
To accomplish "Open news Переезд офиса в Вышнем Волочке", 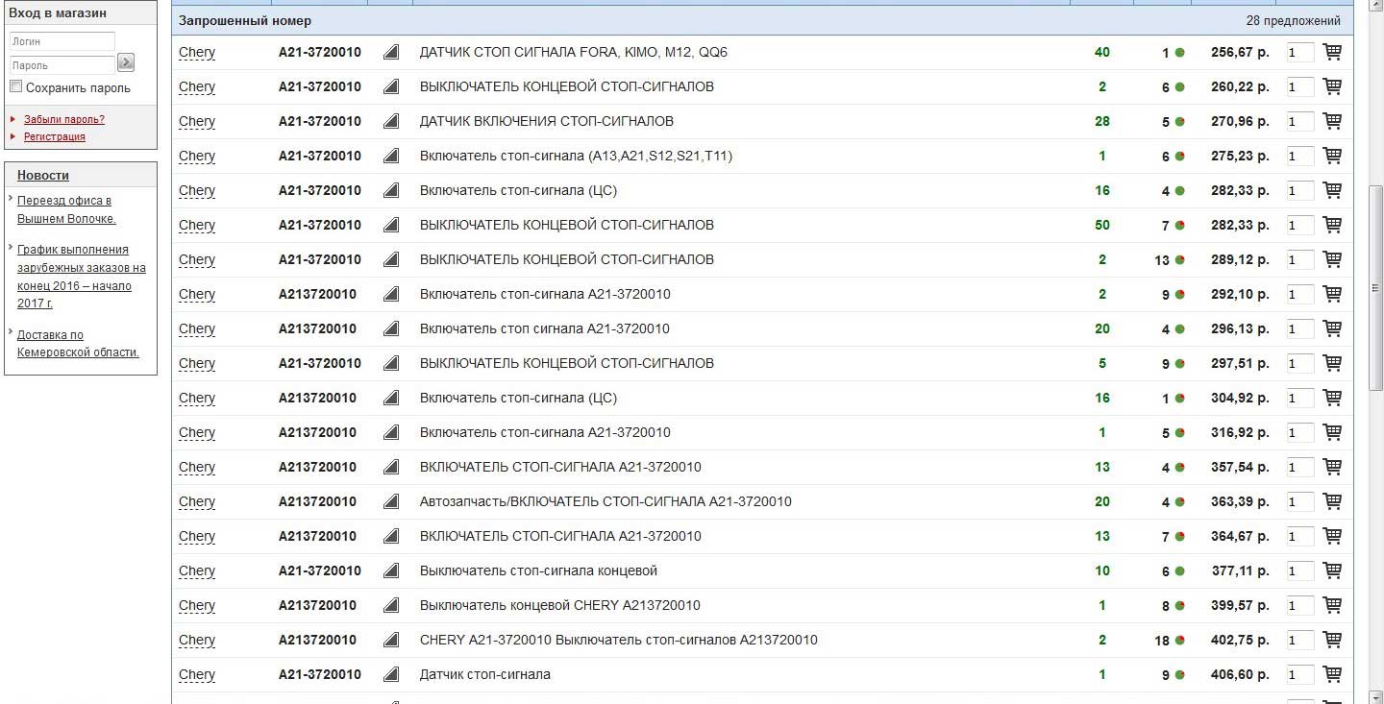I will click(66, 209).
